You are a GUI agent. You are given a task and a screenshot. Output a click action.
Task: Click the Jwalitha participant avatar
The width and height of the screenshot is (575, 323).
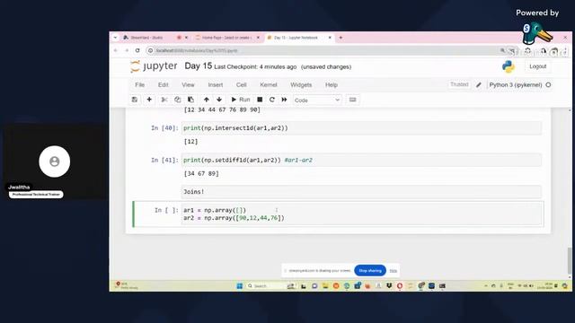pos(54,161)
